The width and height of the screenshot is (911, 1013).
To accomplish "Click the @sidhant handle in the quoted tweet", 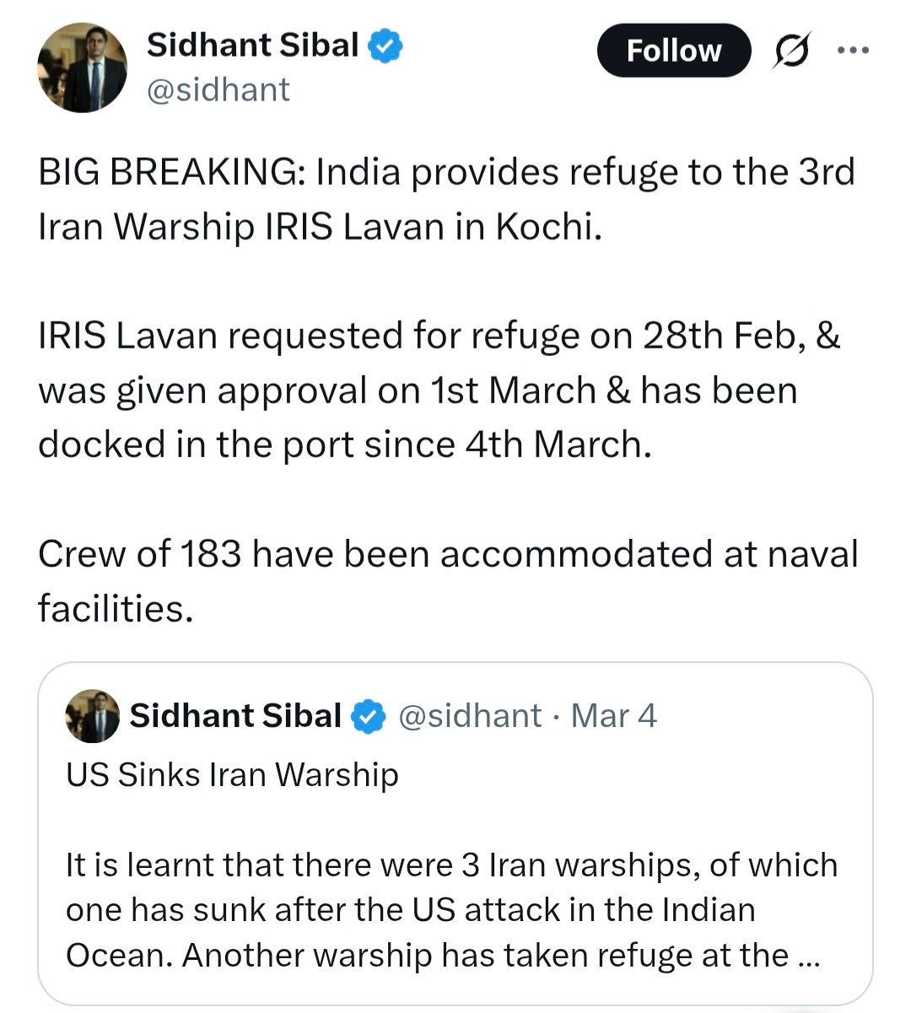I will point(469,716).
